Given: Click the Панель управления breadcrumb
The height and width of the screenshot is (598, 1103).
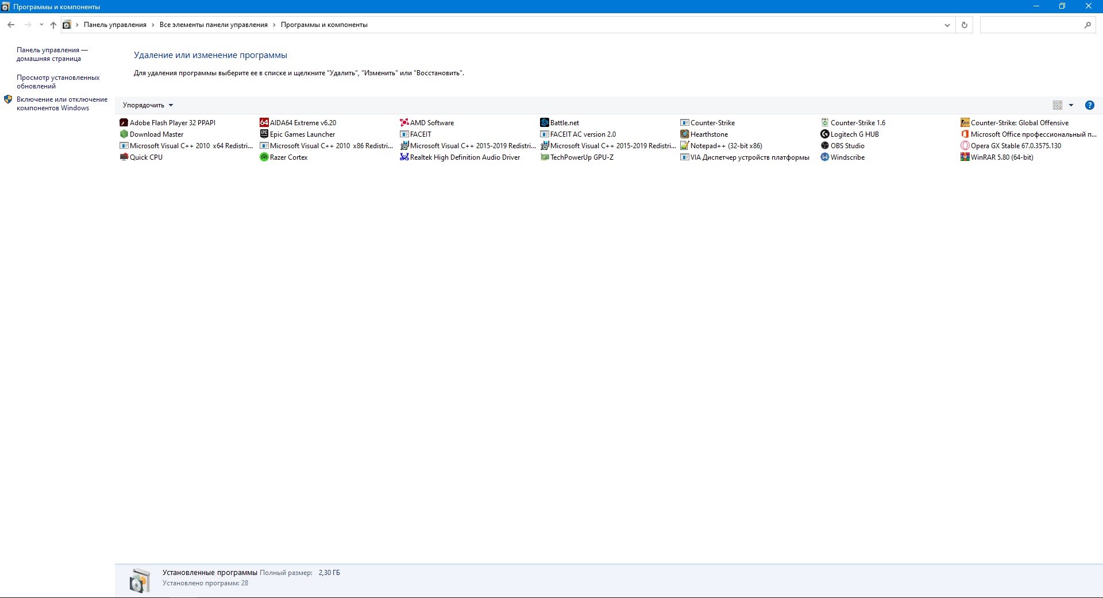Looking at the screenshot, I should point(115,25).
